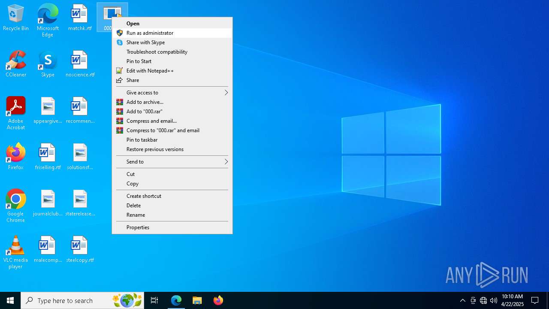The width and height of the screenshot is (549, 309).
Task: Choose Troubleshoot compatibility
Action: [172, 52]
